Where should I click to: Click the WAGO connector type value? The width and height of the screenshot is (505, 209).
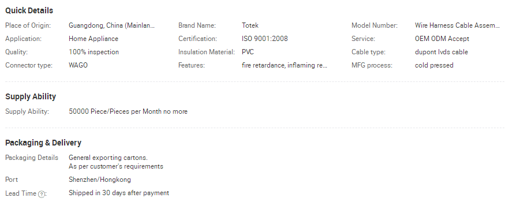[x=78, y=65]
